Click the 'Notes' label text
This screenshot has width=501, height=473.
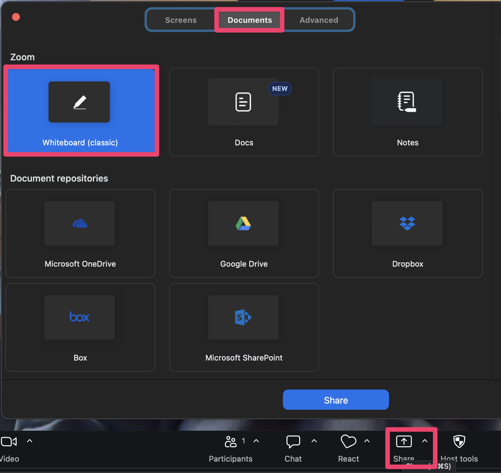(408, 142)
